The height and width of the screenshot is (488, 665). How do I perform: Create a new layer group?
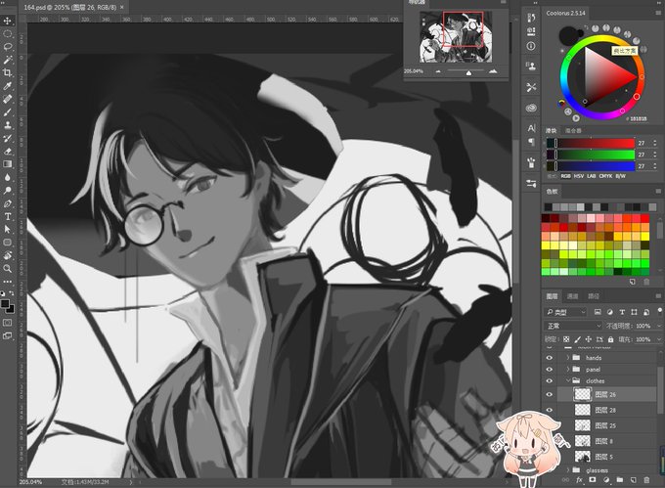620,480
